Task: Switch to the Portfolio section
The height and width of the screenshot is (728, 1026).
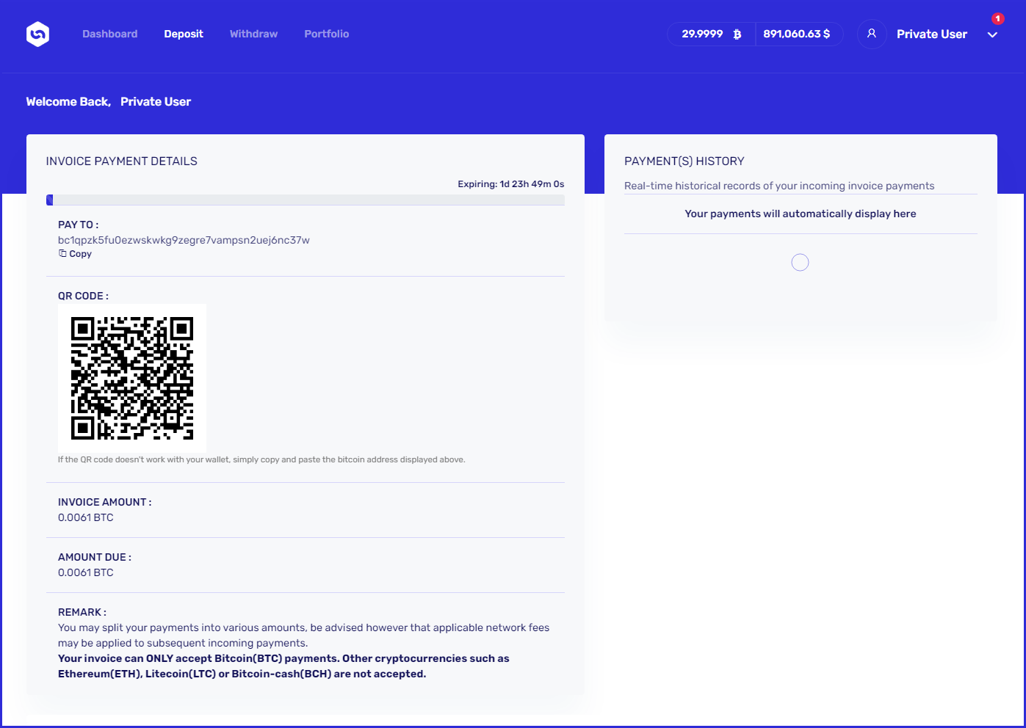Action: (327, 34)
